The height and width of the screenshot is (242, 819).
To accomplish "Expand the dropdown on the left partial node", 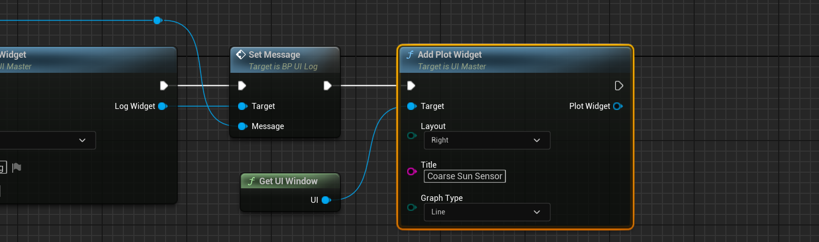I will (82, 141).
